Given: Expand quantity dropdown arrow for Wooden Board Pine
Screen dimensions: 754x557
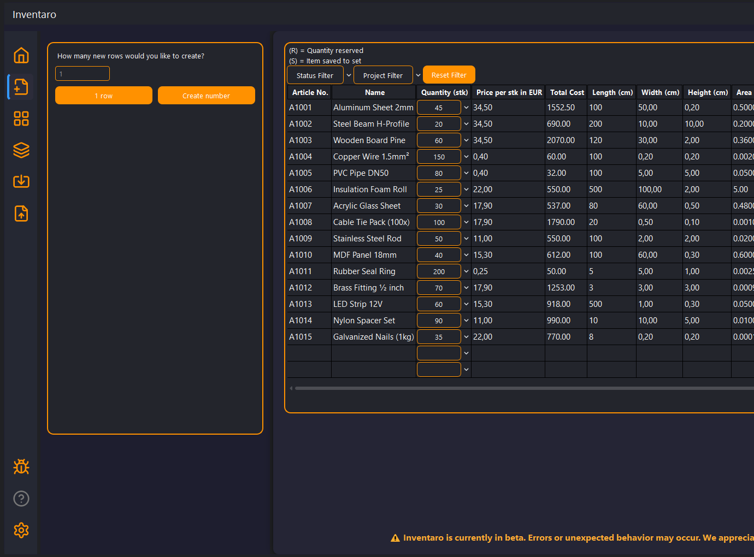Looking at the screenshot, I should (466, 140).
